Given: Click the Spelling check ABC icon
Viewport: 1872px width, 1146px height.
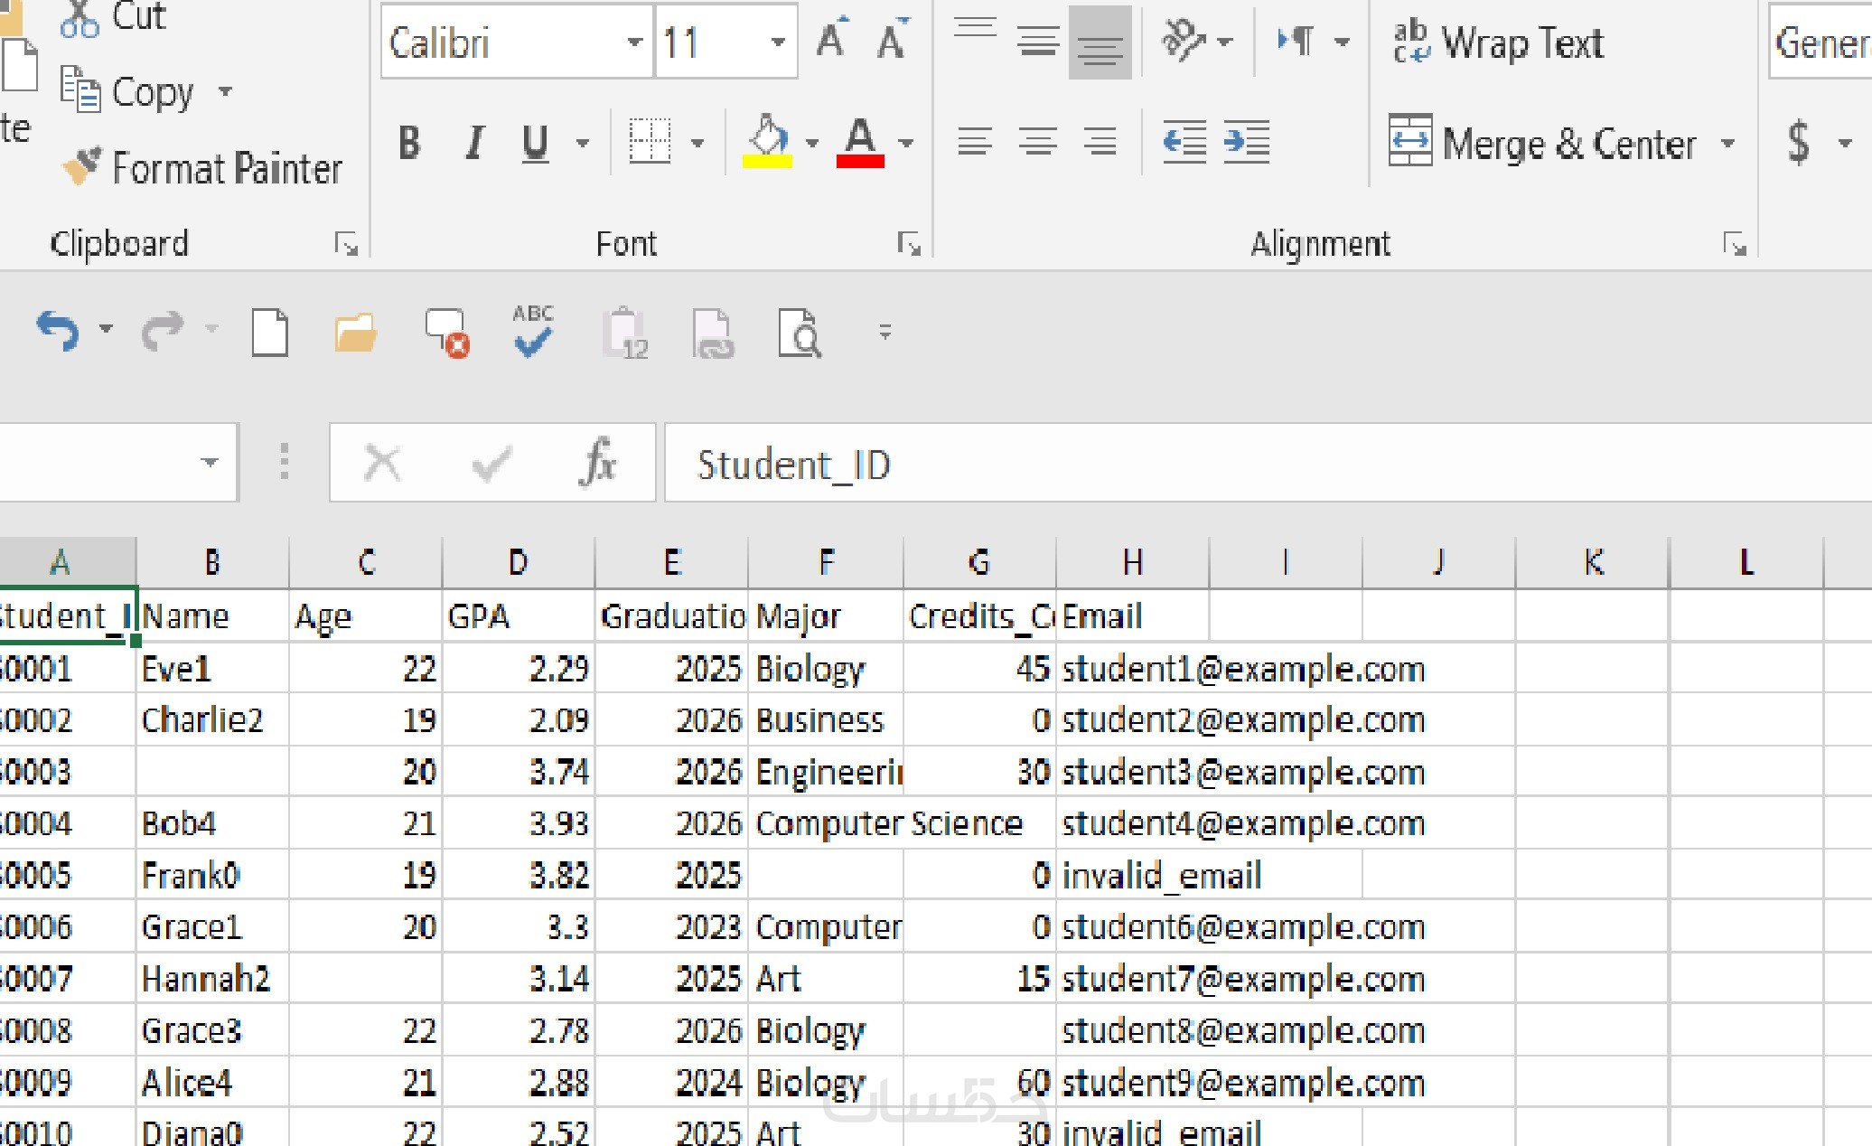Looking at the screenshot, I should [x=532, y=333].
